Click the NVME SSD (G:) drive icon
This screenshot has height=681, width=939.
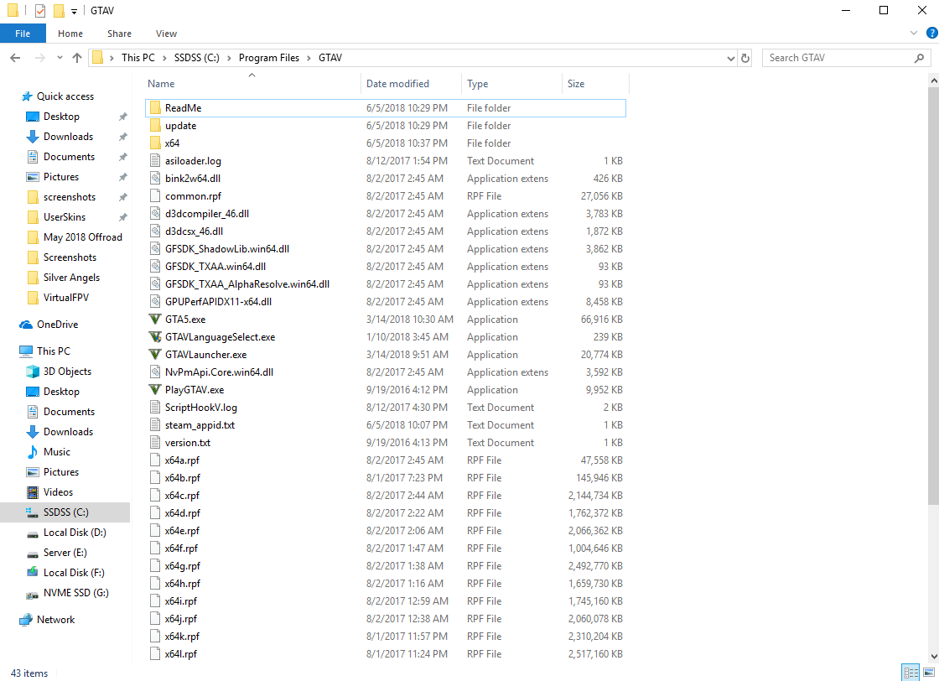(33, 594)
